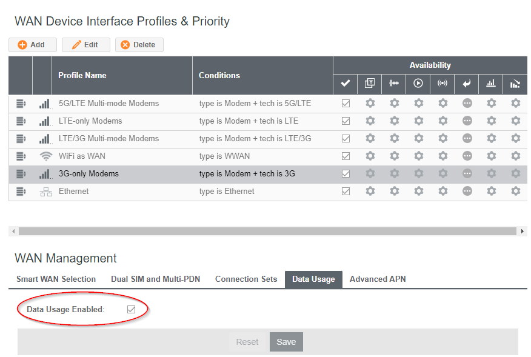Screen dimensions: 531x357
Task: Click the last gear icon in WiFi as WAN row
Action: 516,156
